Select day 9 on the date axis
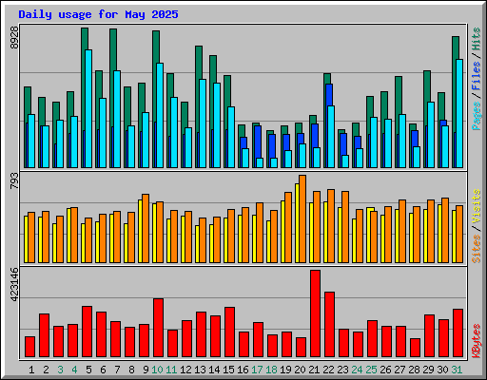 (146, 370)
